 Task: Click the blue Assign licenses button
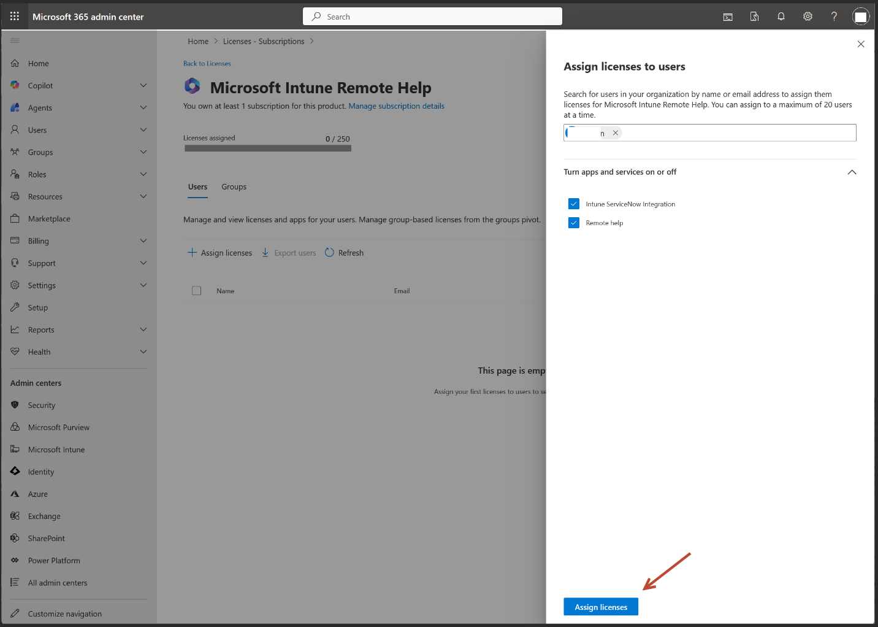point(600,607)
